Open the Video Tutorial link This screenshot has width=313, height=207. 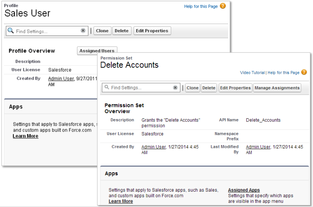252,73
